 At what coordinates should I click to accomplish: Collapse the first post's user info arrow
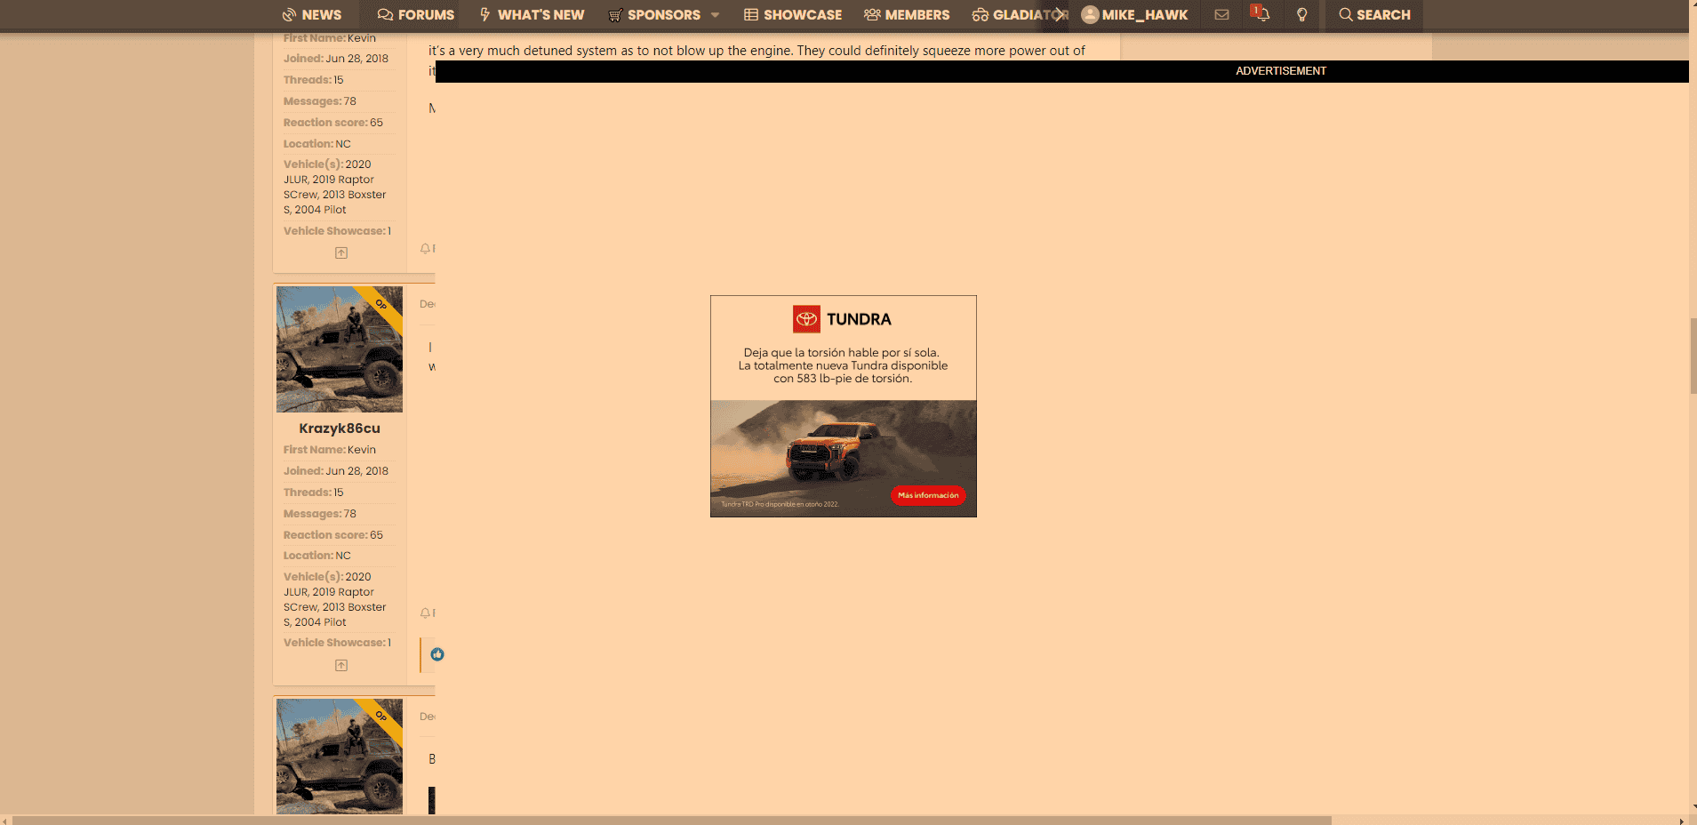tap(341, 253)
